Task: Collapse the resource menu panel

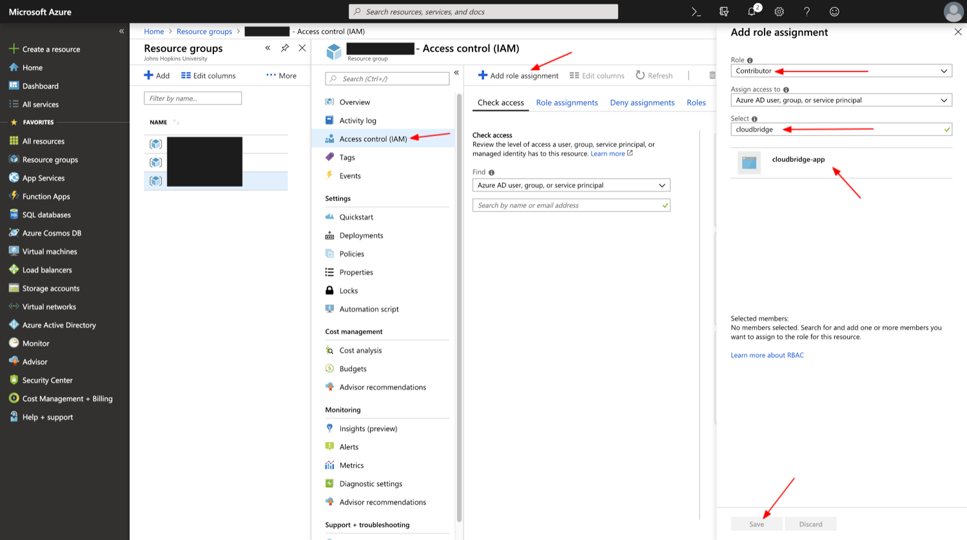Action: (x=456, y=73)
